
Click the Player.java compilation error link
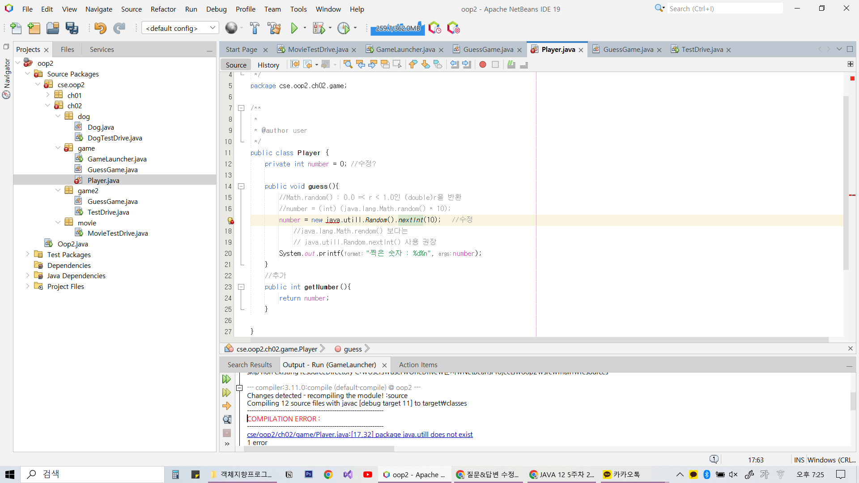(359, 435)
